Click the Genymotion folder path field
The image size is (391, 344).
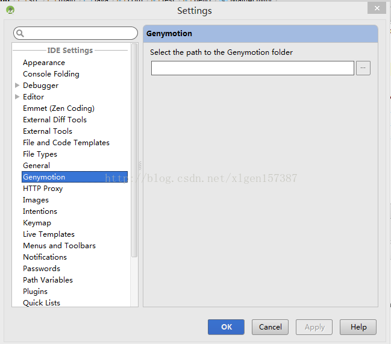pyautogui.click(x=252, y=68)
